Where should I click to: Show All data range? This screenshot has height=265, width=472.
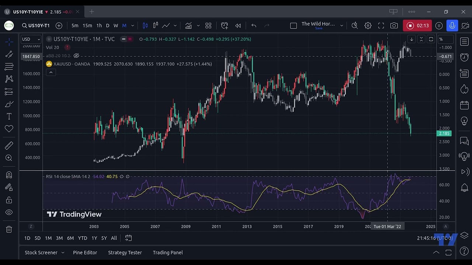(x=114, y=238)
